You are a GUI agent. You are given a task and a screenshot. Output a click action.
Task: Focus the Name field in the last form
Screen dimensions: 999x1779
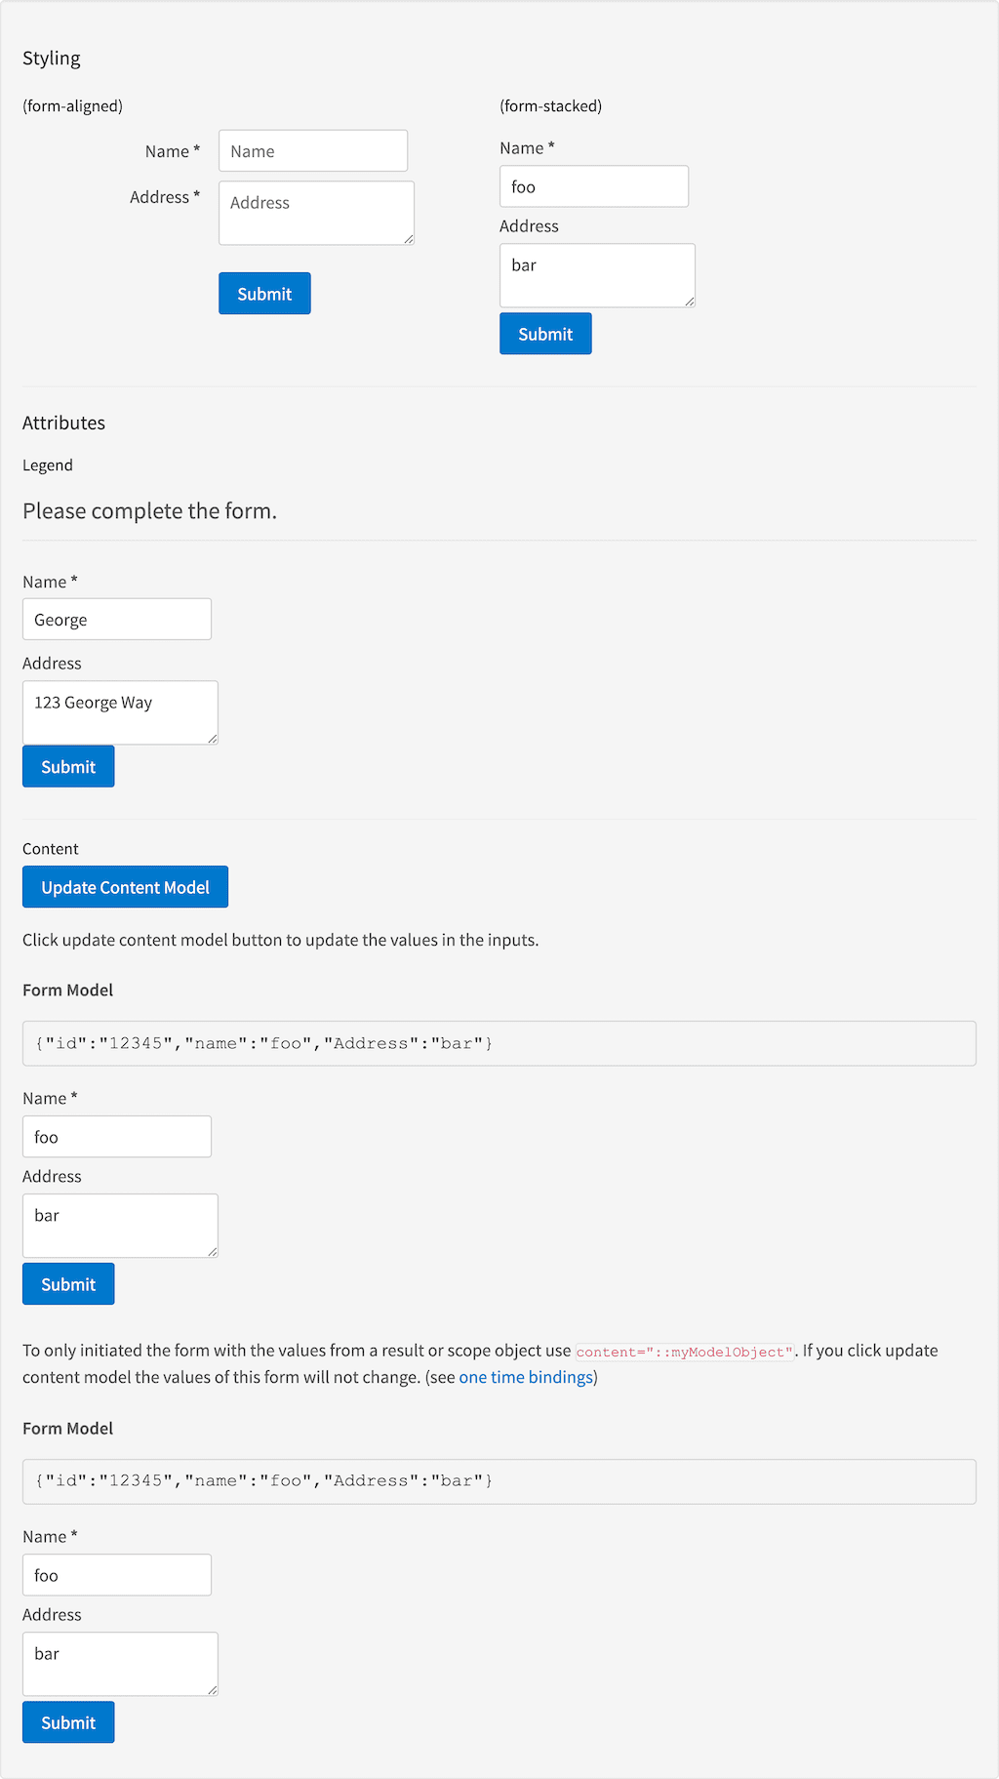pos(117,1575)
